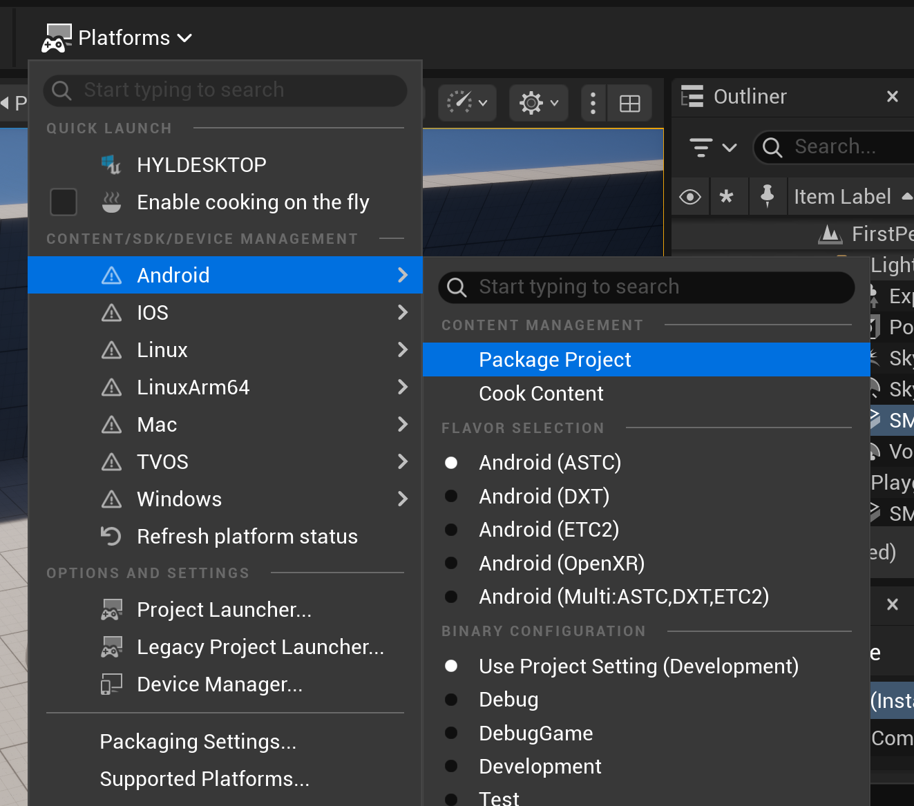
Task: Toggle the eye visibility column header
Action: coord(689,197)
